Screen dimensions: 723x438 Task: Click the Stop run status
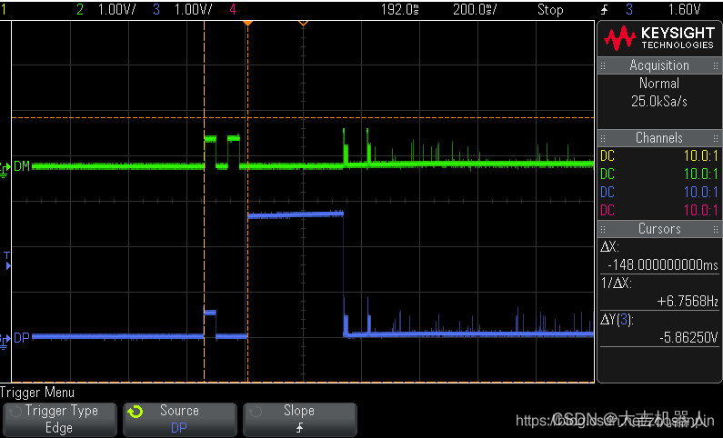[550, 10]
